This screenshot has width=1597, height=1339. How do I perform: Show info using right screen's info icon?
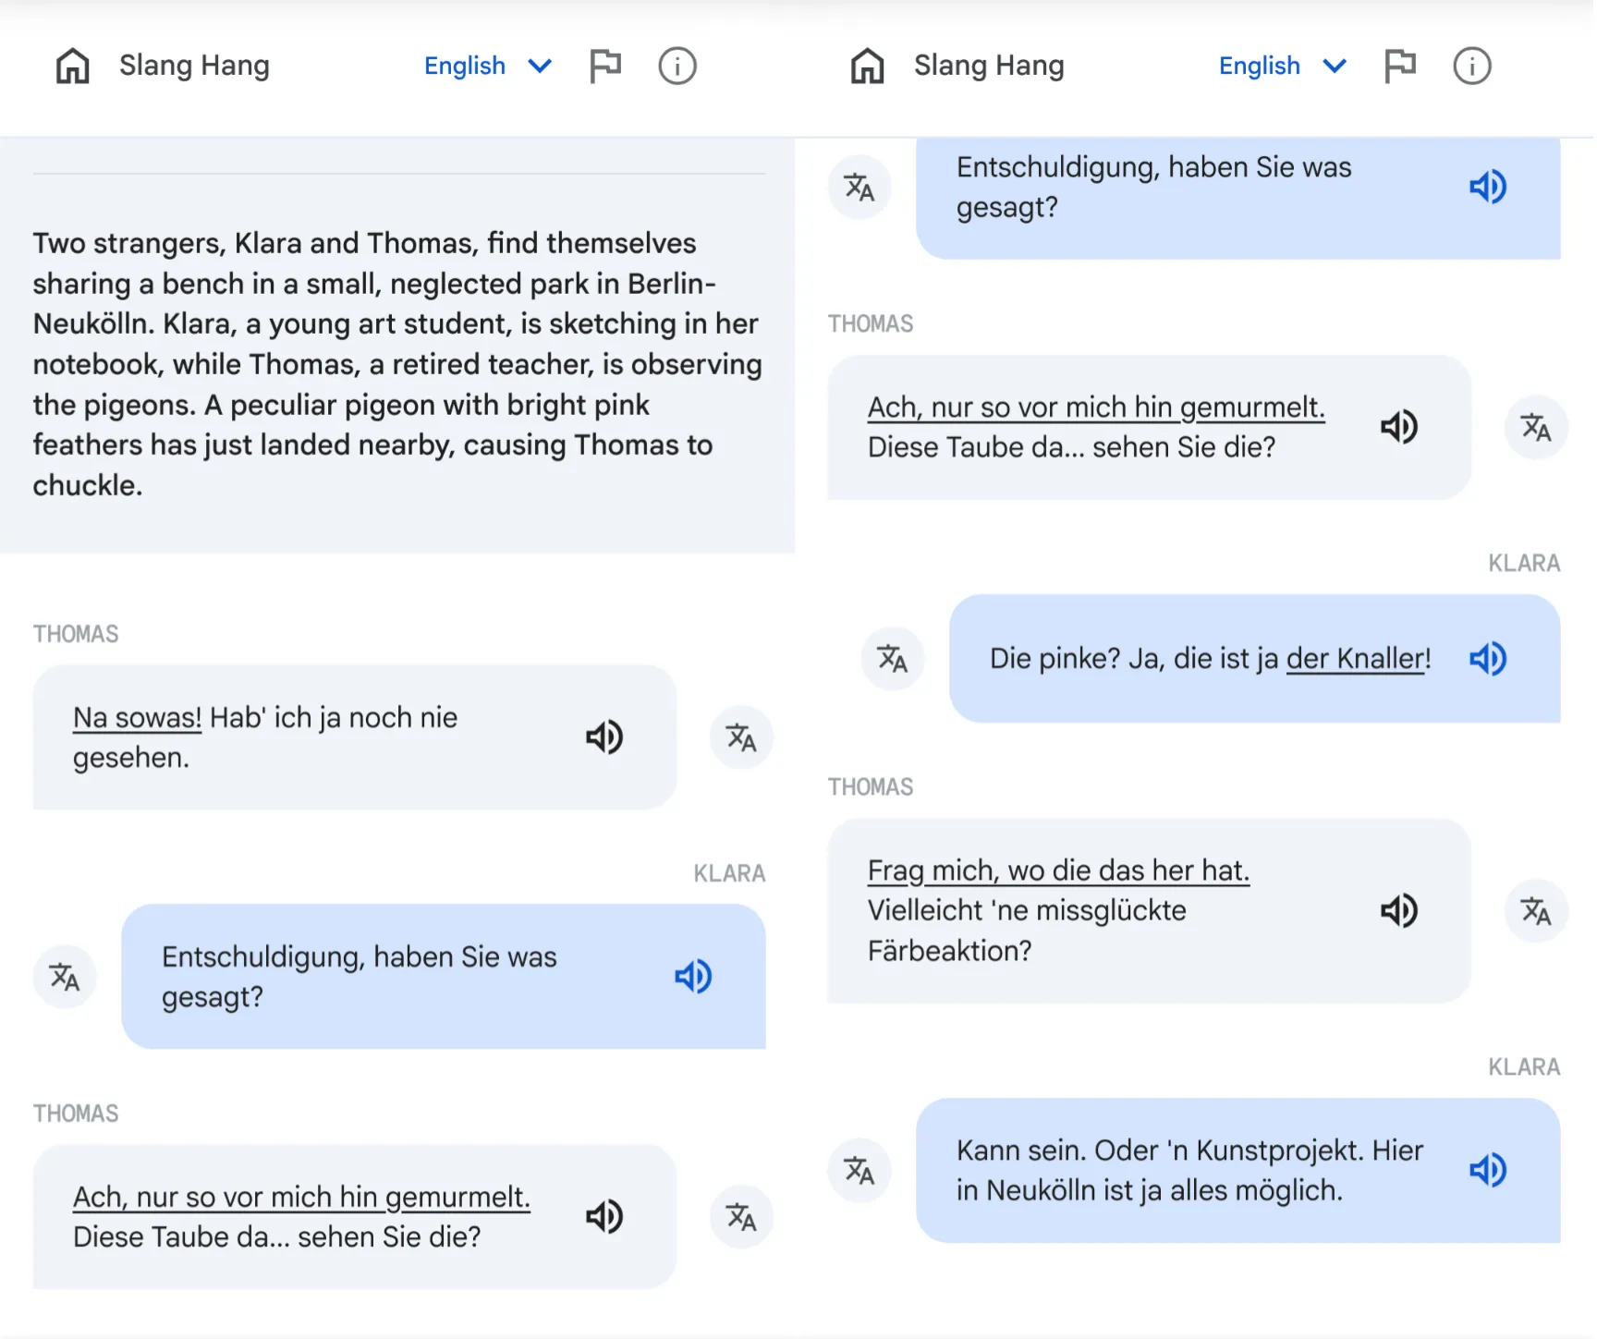point(1471,66)
